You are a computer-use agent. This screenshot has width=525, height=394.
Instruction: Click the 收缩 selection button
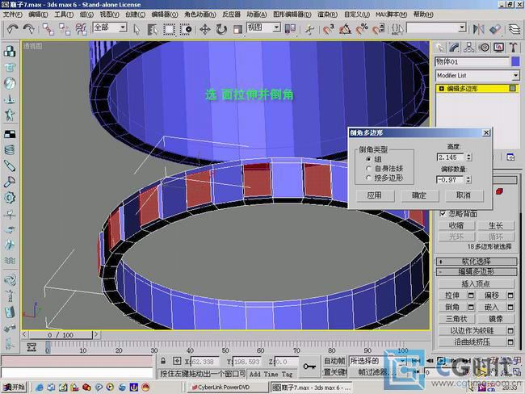(x=456, y=225)
